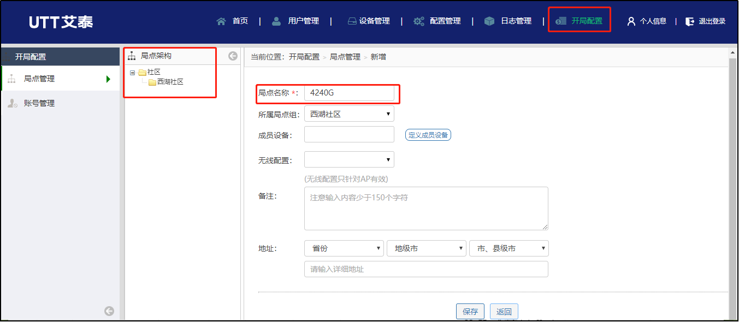Viewport: 739px width, 322px height.
Task: Click the 开局配置 sidebar header
Action: pyautogui.click(x=60, y=57)
